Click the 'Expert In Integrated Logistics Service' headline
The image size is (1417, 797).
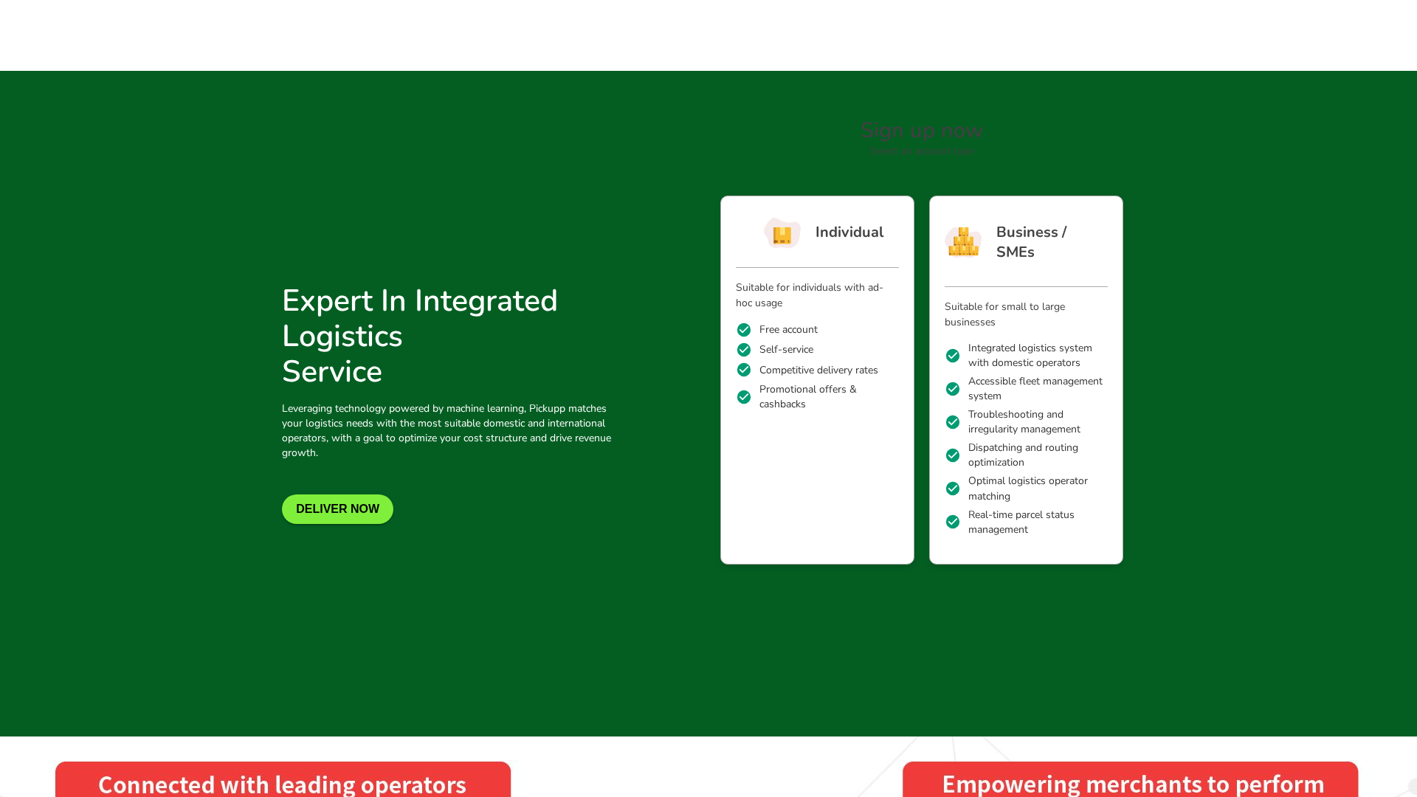[420, 337]
